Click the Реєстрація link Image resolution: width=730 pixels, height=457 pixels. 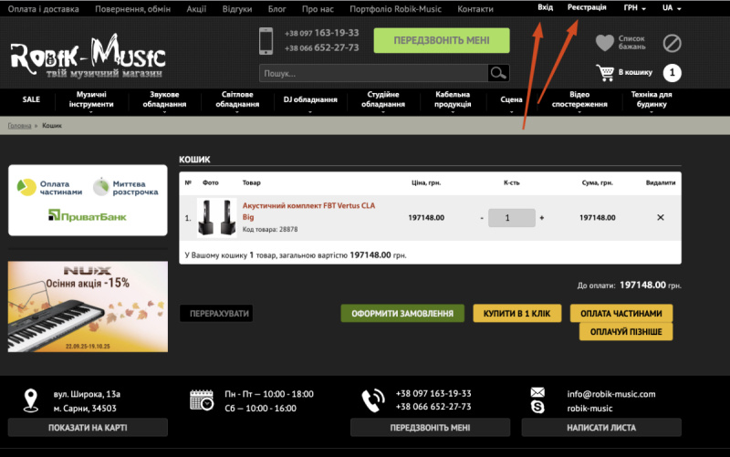point(586,7)
